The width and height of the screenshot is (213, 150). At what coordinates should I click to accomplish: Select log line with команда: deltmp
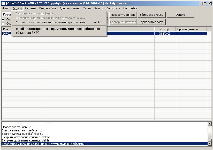click(x=26, y=137)
